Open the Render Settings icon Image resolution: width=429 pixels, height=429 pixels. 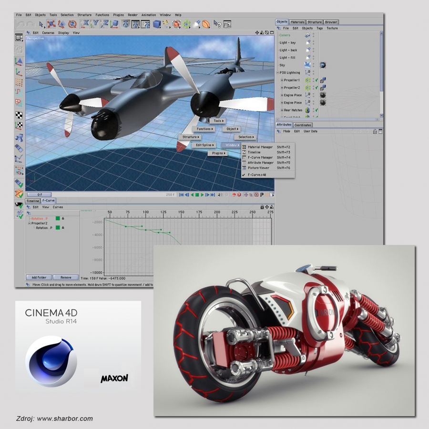[x=145, y=24]
